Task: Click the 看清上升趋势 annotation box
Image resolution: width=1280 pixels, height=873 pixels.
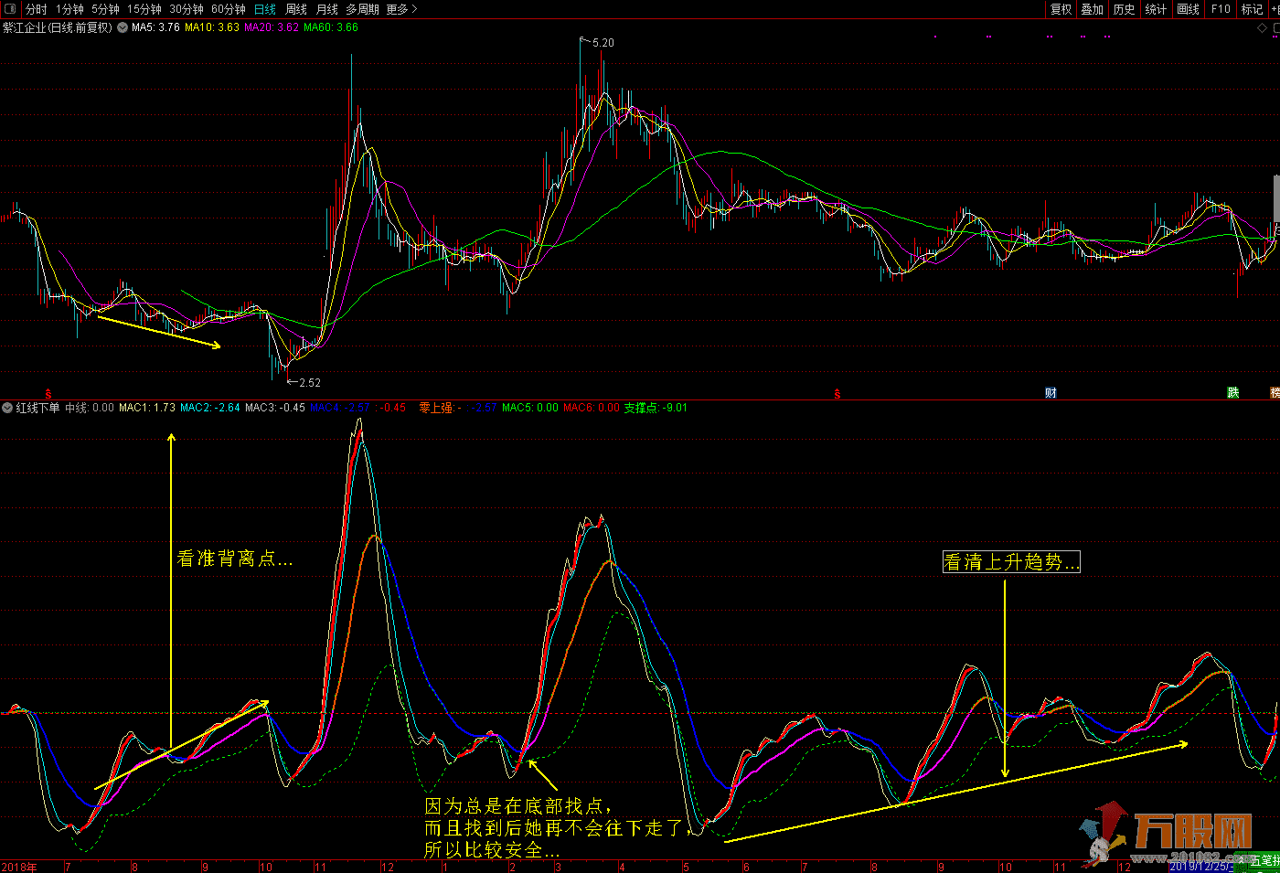Action: coord(1011,562)
